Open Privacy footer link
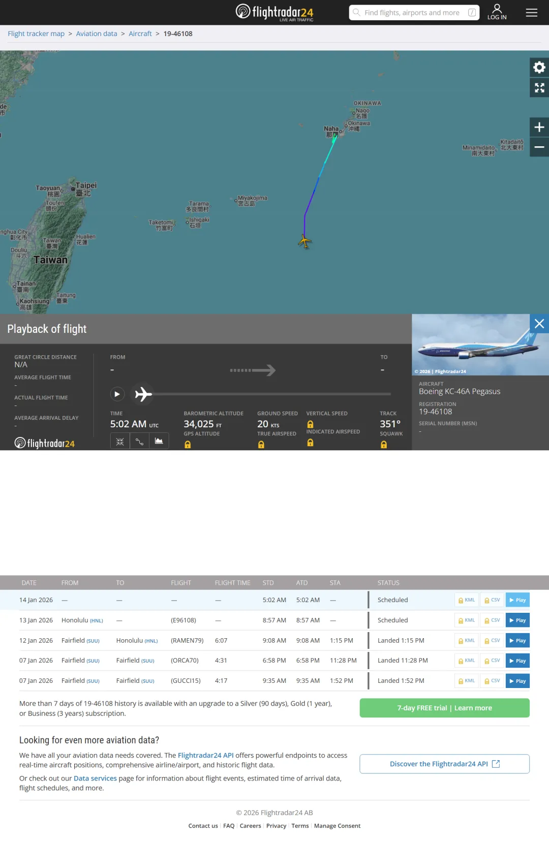549x845 pixels. [276, 826]
